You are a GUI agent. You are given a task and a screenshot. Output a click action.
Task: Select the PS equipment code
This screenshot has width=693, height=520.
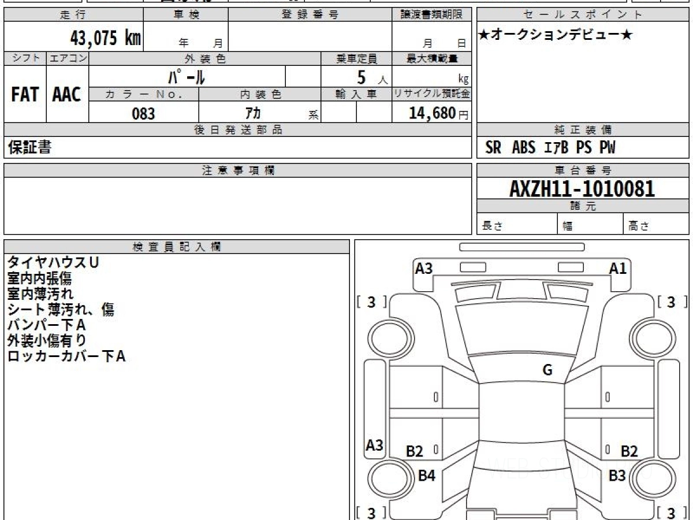584,148
